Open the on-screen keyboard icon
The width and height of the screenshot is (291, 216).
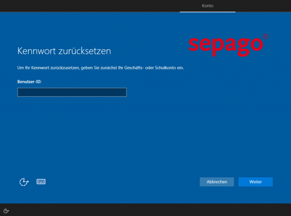41,182
